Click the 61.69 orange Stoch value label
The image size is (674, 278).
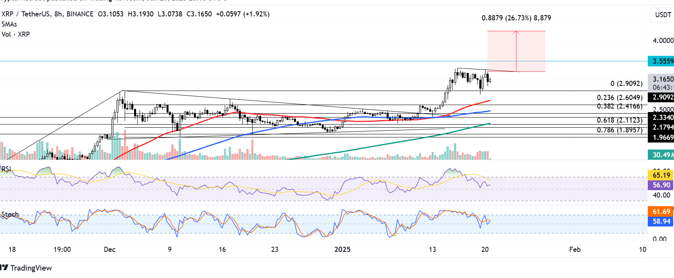(661, 212)
